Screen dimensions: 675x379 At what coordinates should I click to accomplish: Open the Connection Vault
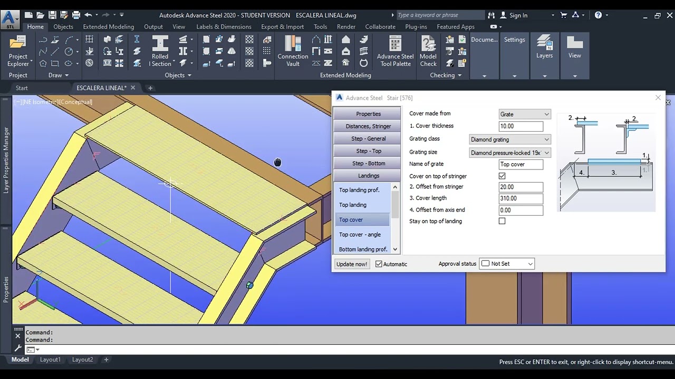click(x=293, y=51)
